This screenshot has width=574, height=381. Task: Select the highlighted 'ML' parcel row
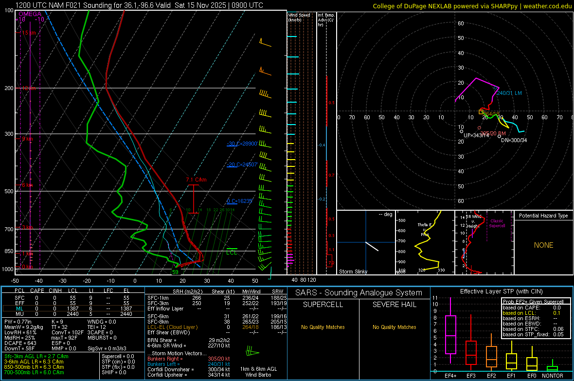click(72, 308)
